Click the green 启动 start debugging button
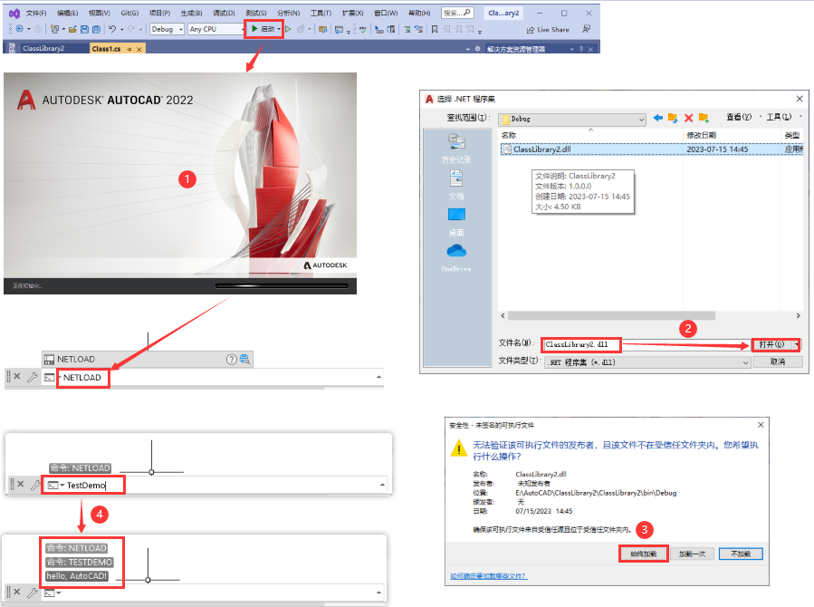Viewport: 814px width, 607px height. [x=263, y=29]
